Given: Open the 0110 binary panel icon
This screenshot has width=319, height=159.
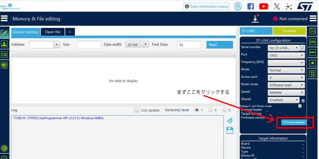Looking at the screenshot, I should point(312,74).
